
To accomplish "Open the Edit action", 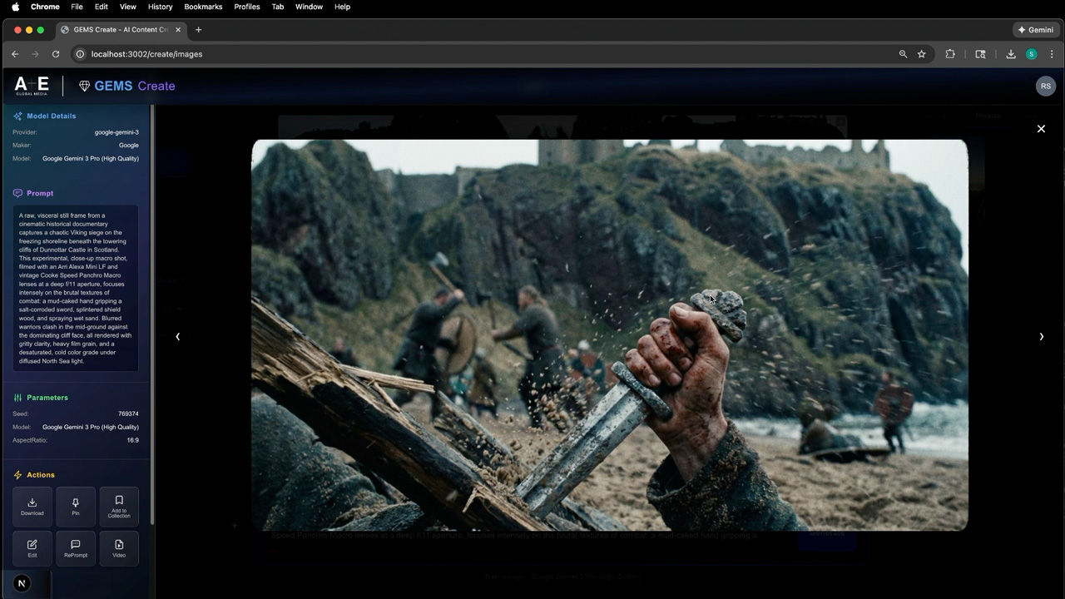I will (x=32, y=548).
